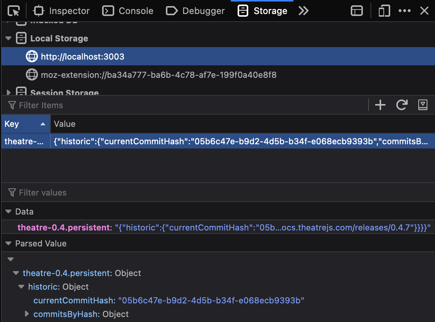
Task: Open the DevTools meatball settings menu
Action: point(404,11)
